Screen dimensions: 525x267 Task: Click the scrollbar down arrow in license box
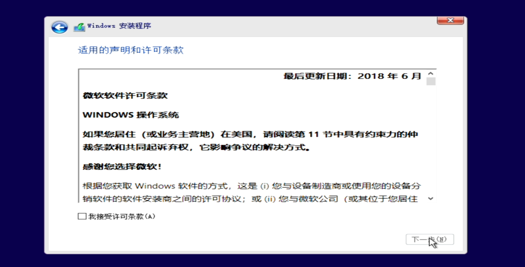tap(431, 199)
